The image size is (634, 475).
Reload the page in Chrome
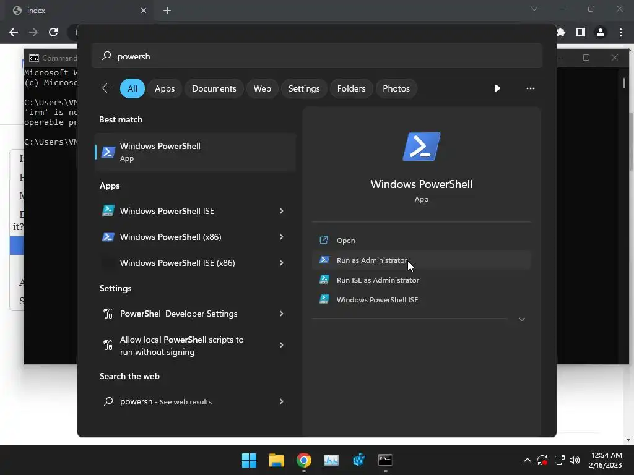[53, 32]
